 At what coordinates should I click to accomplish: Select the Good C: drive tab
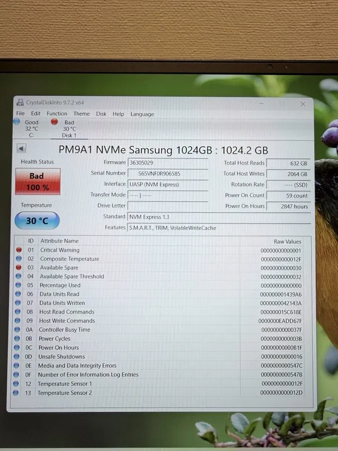click(27, 129)
